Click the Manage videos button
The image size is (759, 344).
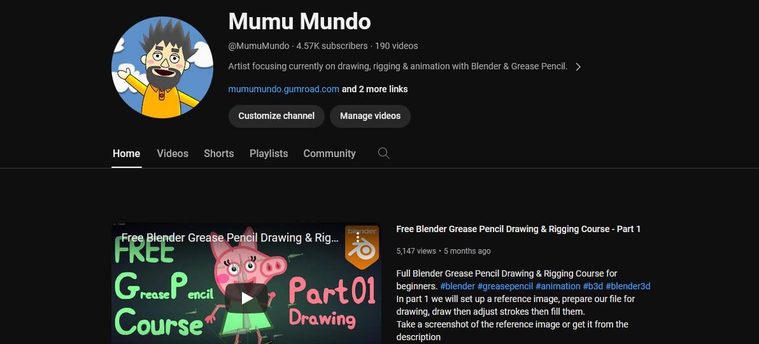[x=371, y=116]
